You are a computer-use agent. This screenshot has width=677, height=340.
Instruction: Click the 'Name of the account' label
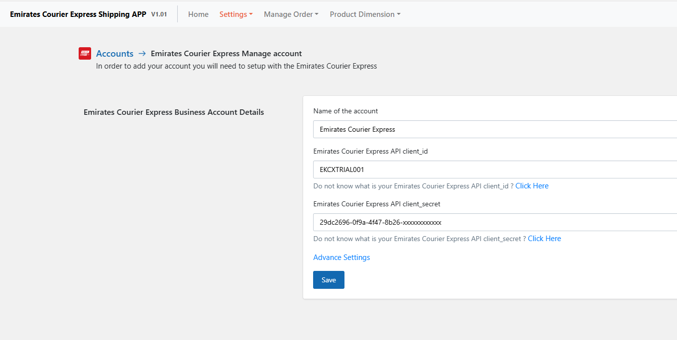(x=345, y=111)
